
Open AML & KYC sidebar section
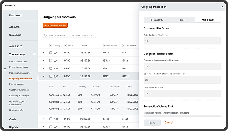tap(16, 46)
